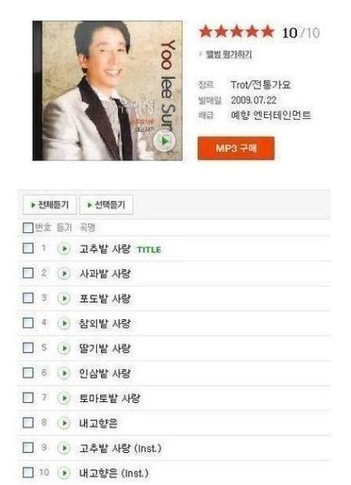The image size is (351, 485).
Task: Open the 앨범 평가하기 rating link
Action: (229, 55)
